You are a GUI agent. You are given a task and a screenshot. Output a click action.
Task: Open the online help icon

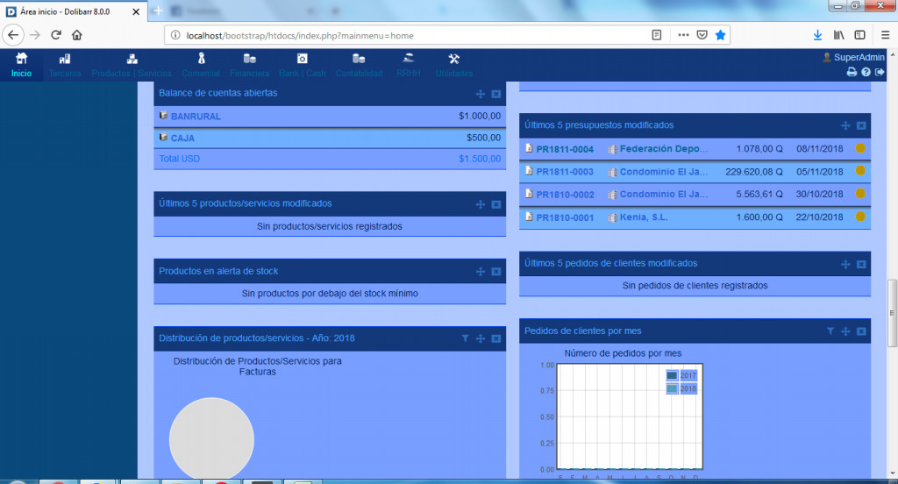[866, 72]
